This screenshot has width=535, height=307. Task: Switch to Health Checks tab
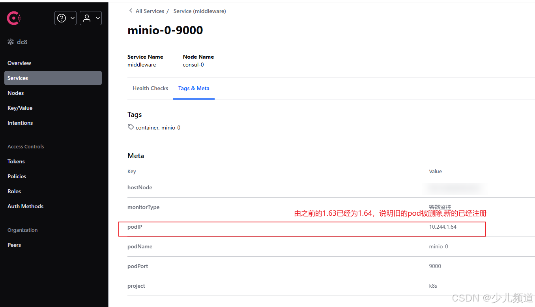(x=150, y=88)
